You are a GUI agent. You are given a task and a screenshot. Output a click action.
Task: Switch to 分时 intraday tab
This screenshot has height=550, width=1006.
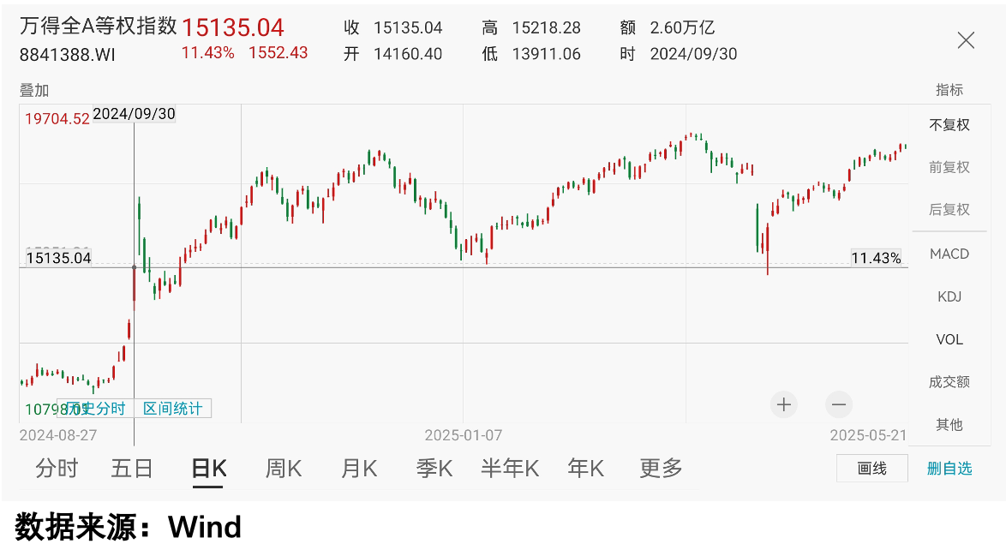tap(57, 469)
